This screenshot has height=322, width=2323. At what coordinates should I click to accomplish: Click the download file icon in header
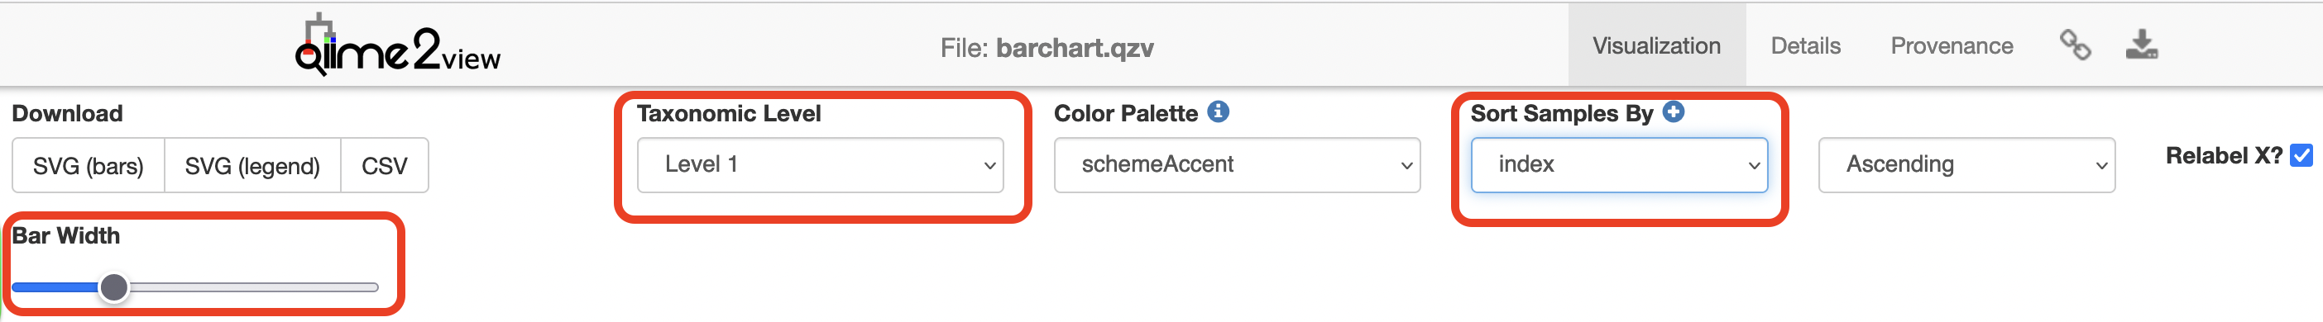click(x=2142, y=44)
